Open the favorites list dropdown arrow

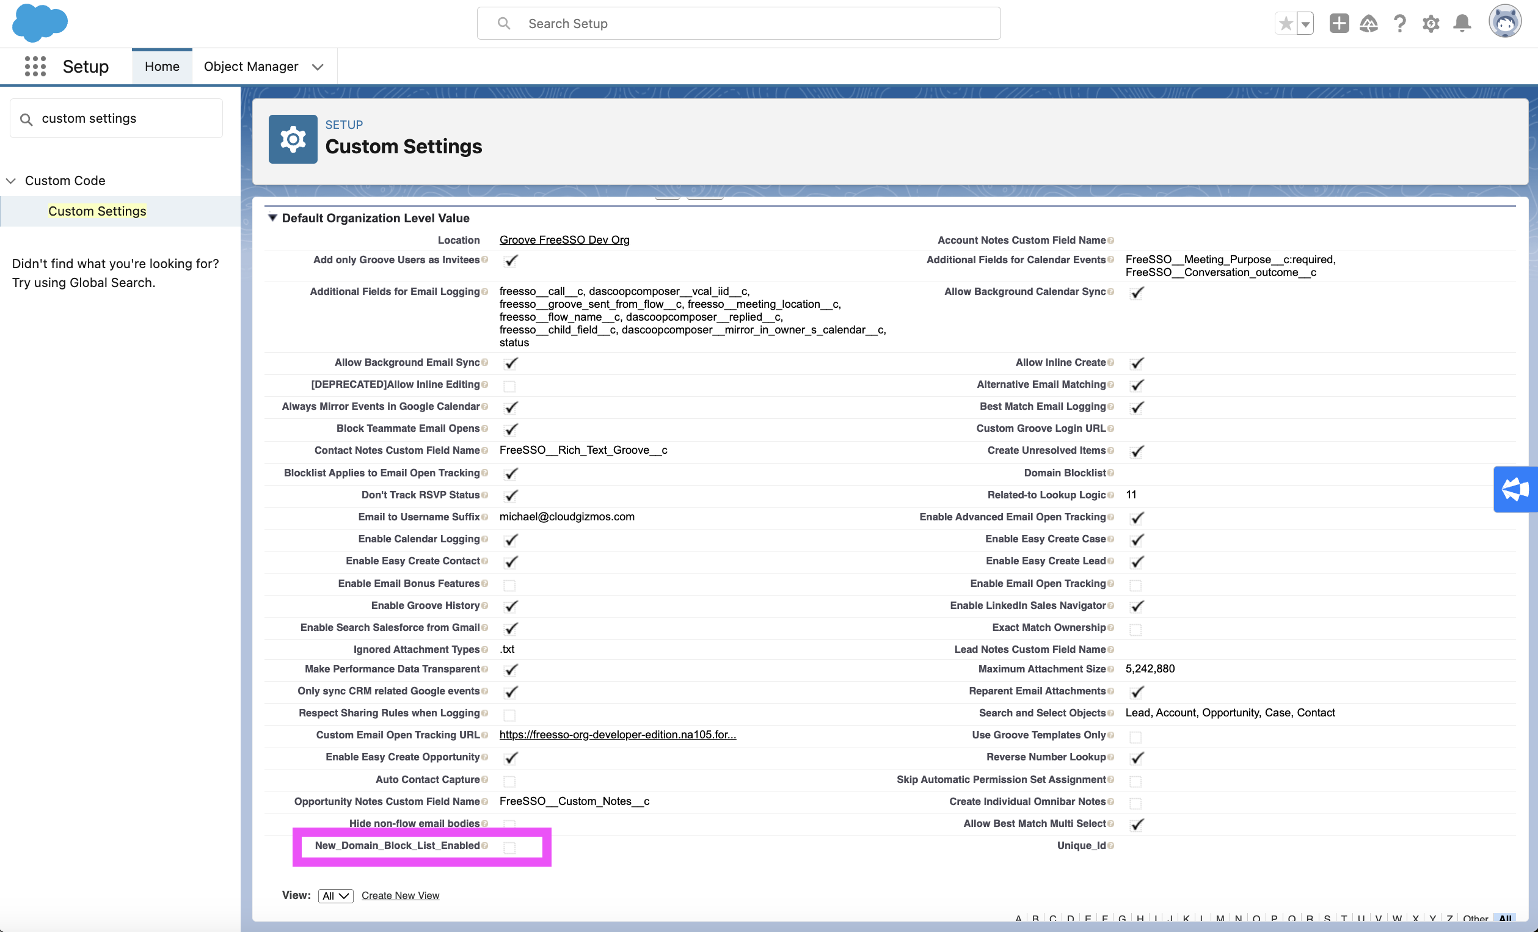[x=1305, y=24]
